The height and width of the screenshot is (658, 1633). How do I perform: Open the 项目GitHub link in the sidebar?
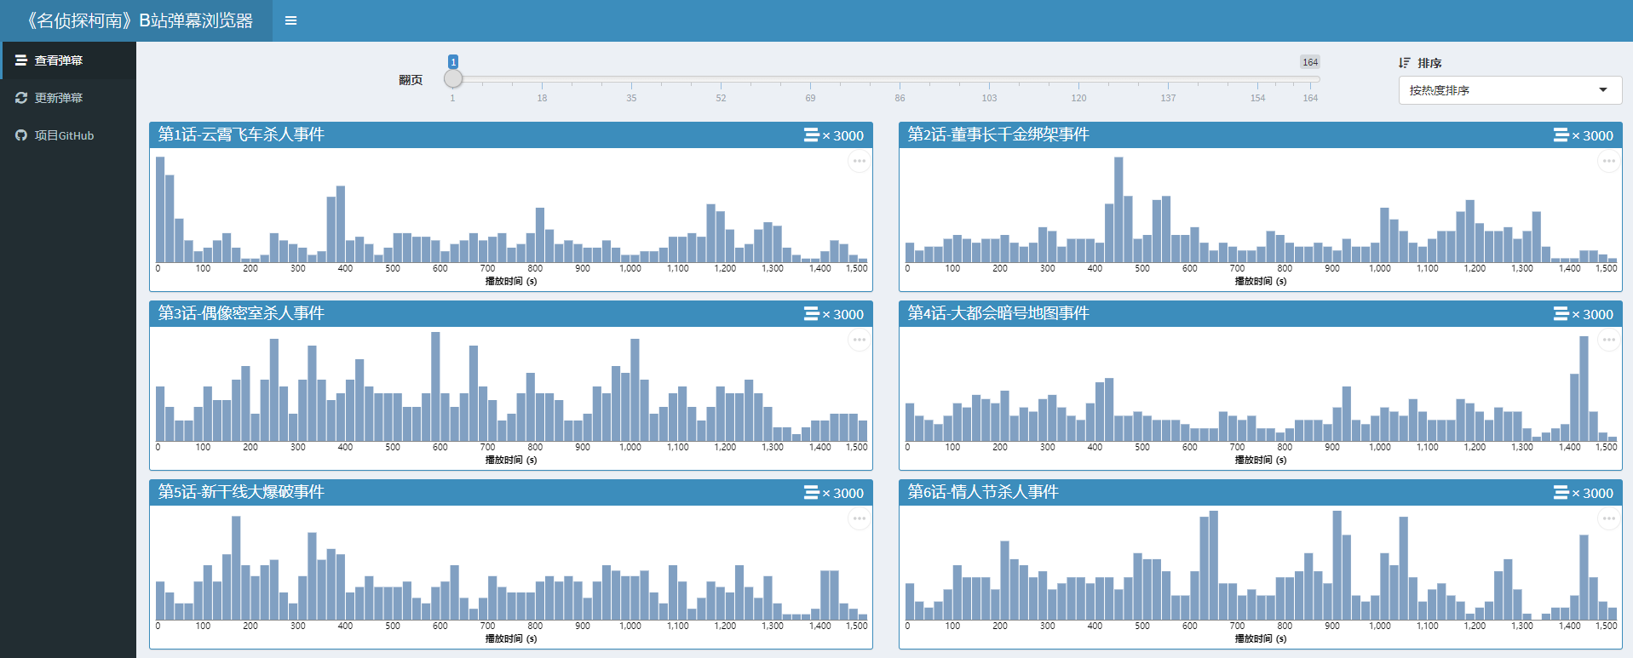point(68,135)
